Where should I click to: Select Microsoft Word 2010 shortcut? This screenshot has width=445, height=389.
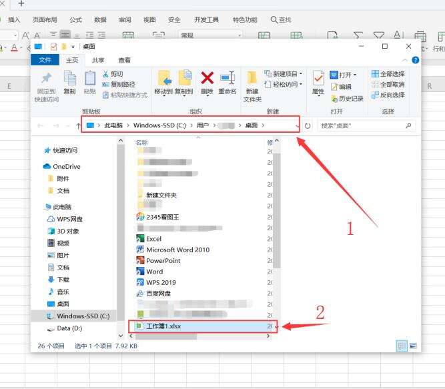(173, 250)
